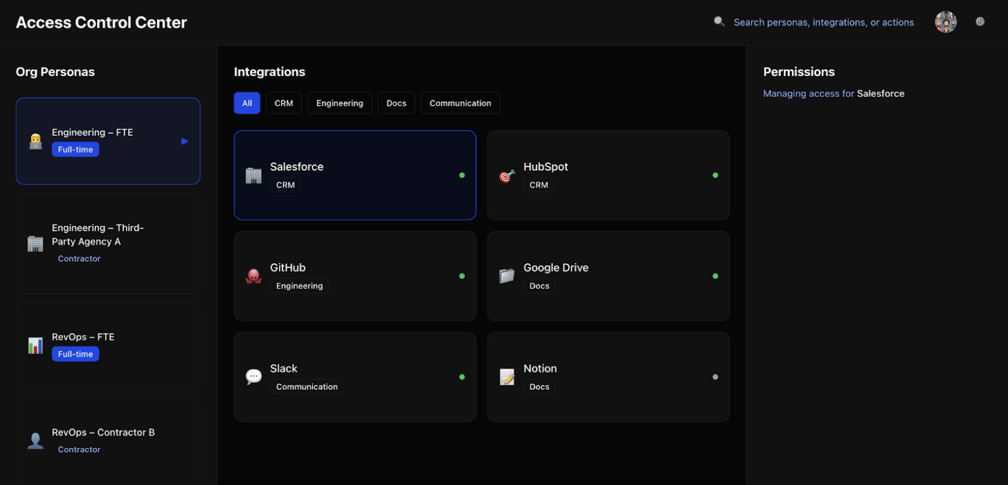Click the Integrations heading

pos(269,72)
